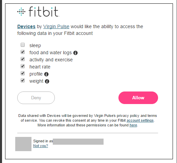Click the heart rate label text

40,67
